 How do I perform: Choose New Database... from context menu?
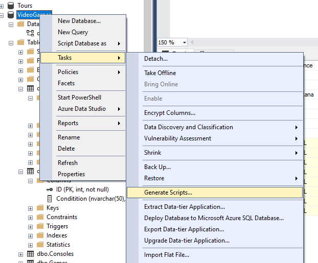point(83,21)
